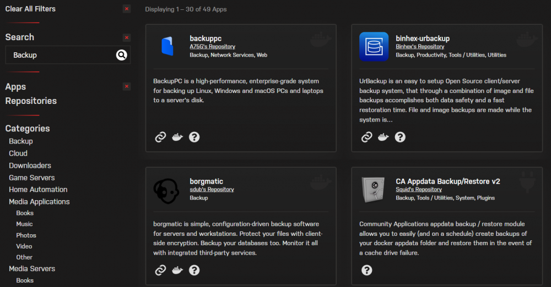Screen dimensions: 551x287
Task: Click the binhex-urbackup database logo
Action: click(x=374, y=47)
